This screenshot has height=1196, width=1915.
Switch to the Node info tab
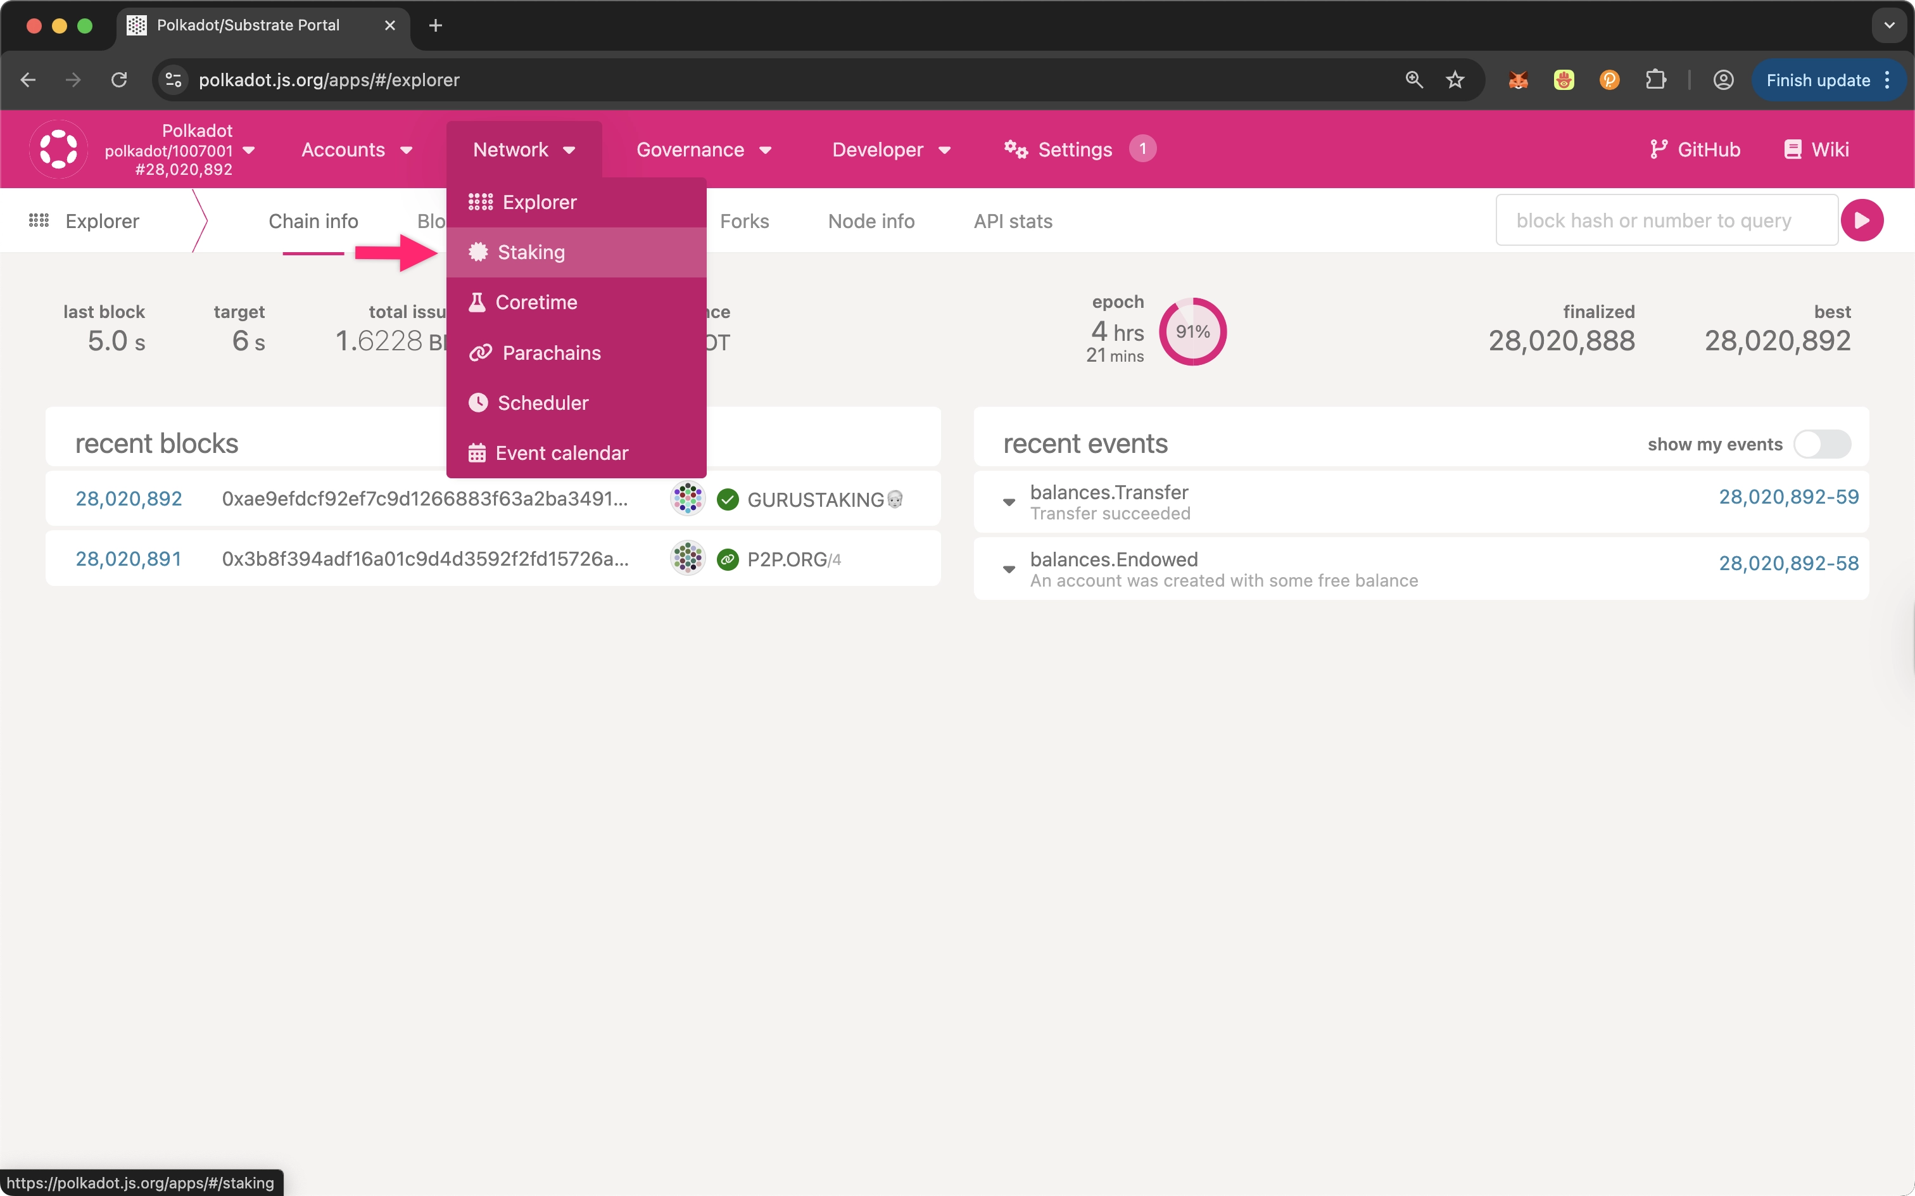pyautogui.click(x=871, y=222)
